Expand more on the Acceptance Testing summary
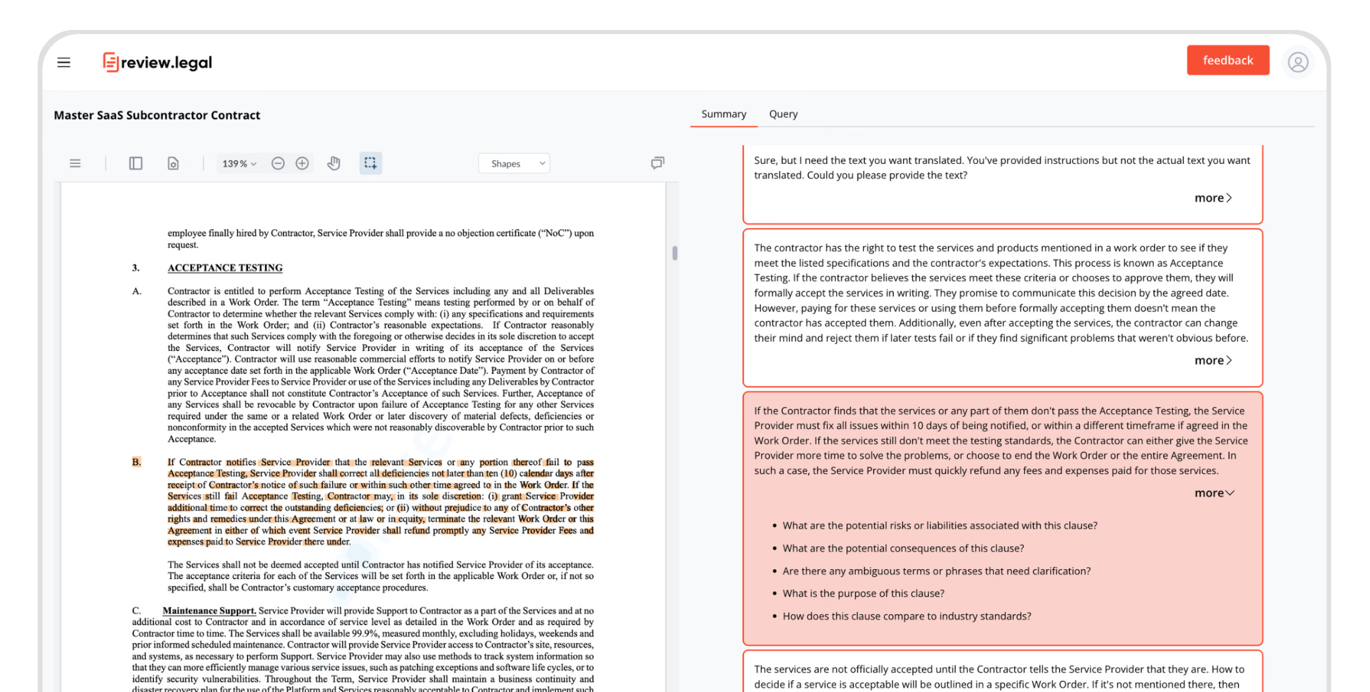This screenshot has width=1370, height=692. [1213, 360]
